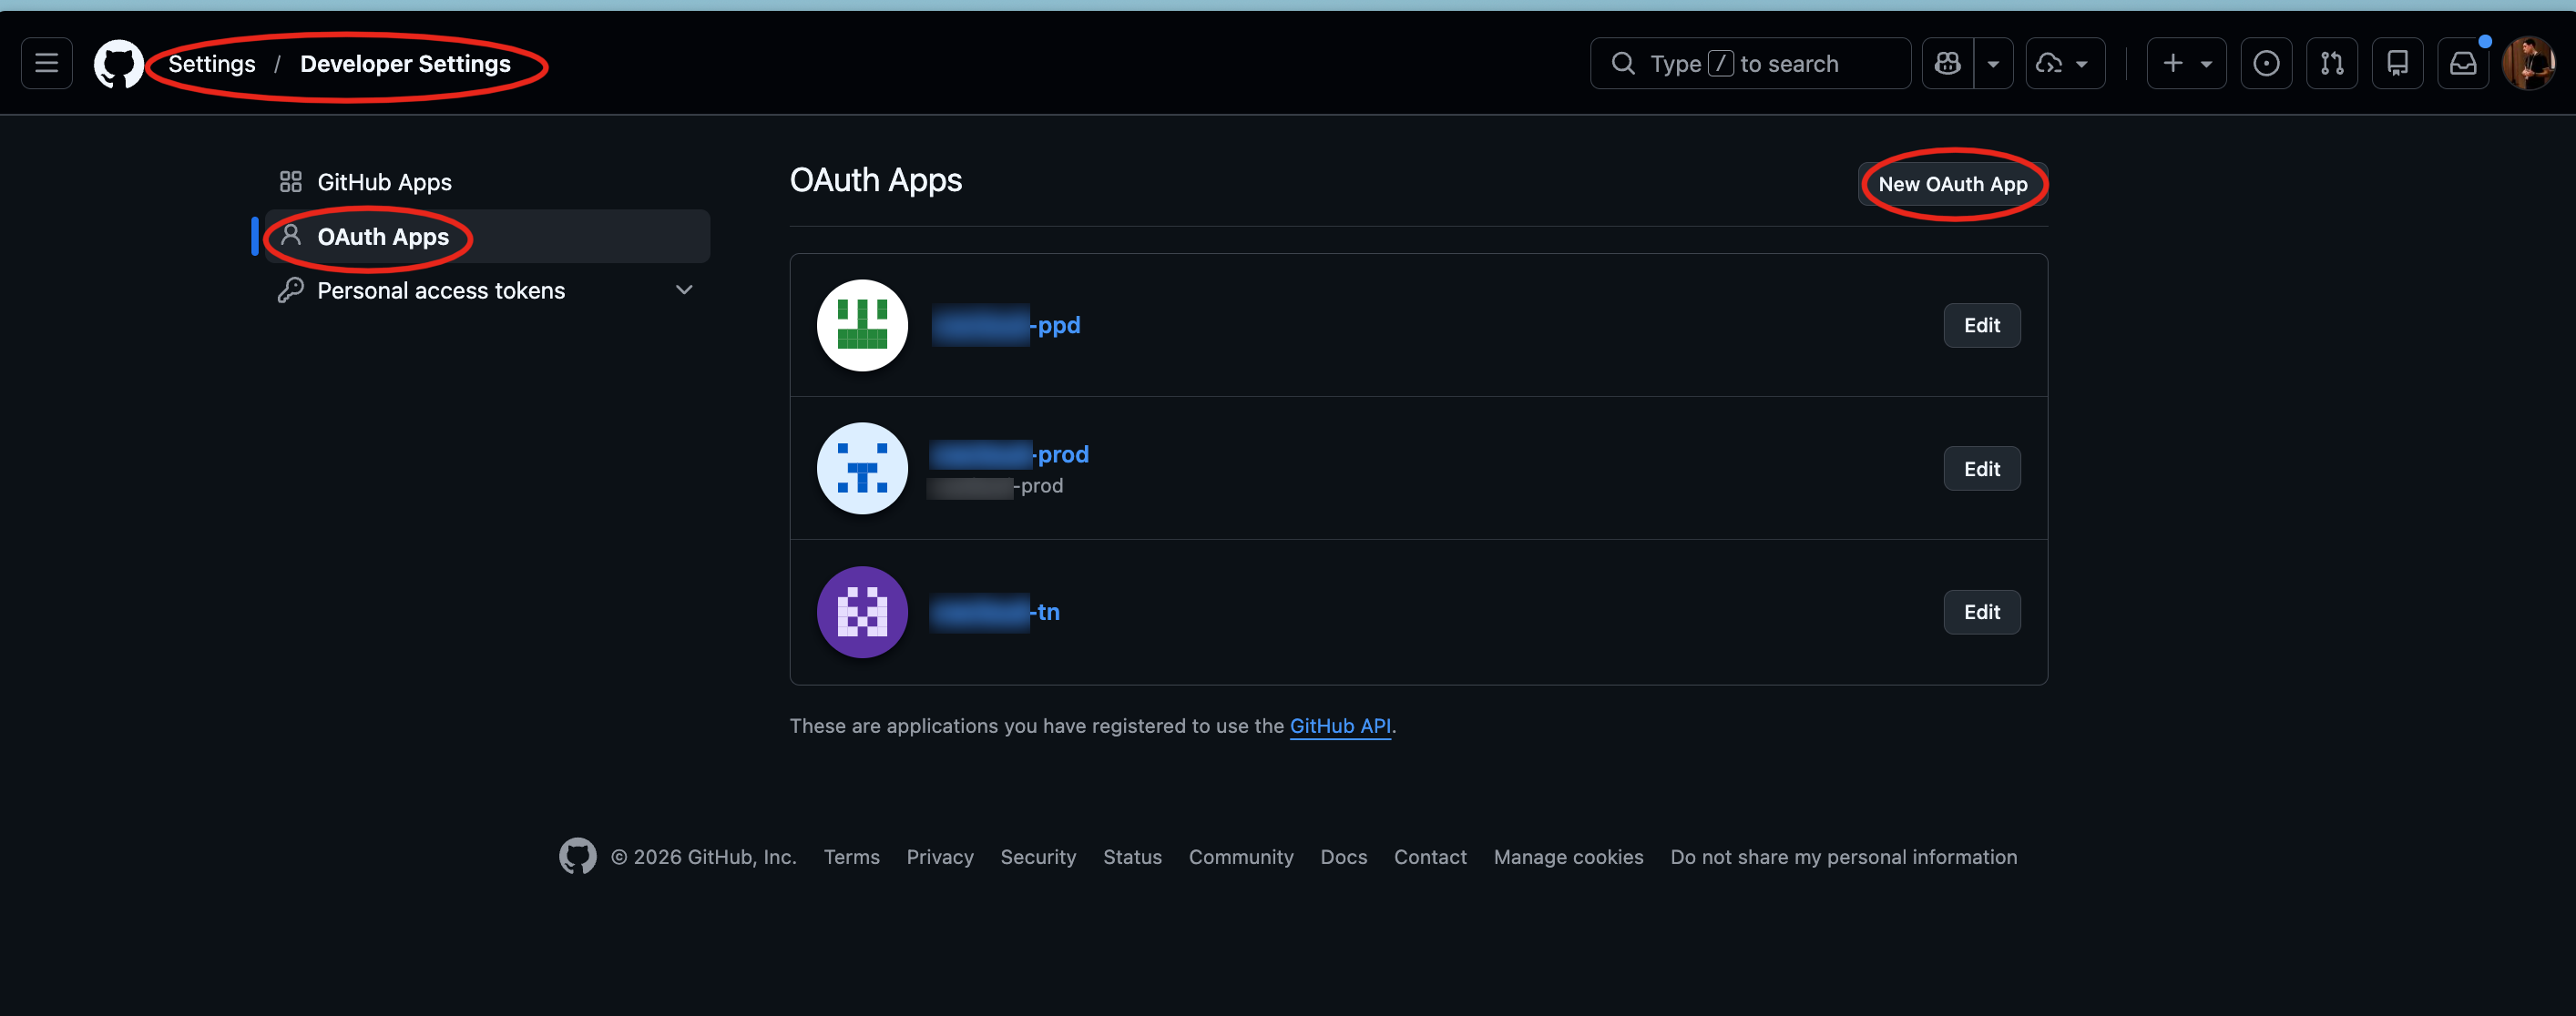The image size is (2576, 1016).
Task: Open the Terms footer link
Action: coord(851,858)
